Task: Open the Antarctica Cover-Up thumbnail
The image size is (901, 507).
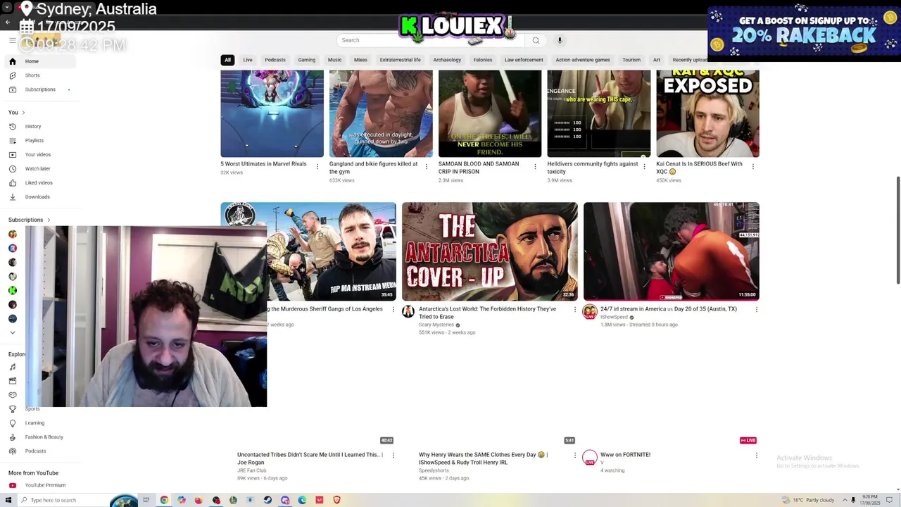Action: (x=490, y=251)
